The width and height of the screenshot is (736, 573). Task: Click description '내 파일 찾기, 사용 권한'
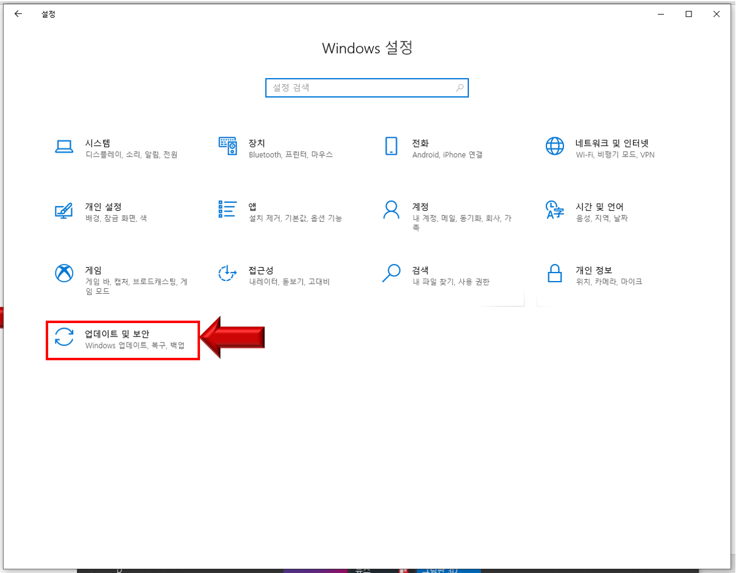pos(451,282)
